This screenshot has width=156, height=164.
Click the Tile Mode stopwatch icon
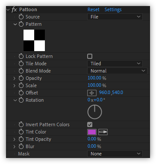21,64
